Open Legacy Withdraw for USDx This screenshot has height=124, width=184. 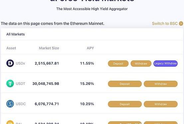pyautogui.click(x=165, y=63)
